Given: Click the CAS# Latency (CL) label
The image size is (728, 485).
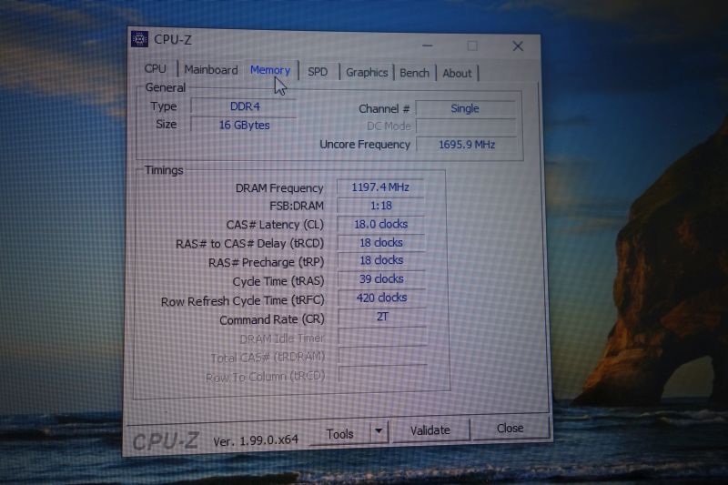Looking at the screenshot, I should point(275,225).
